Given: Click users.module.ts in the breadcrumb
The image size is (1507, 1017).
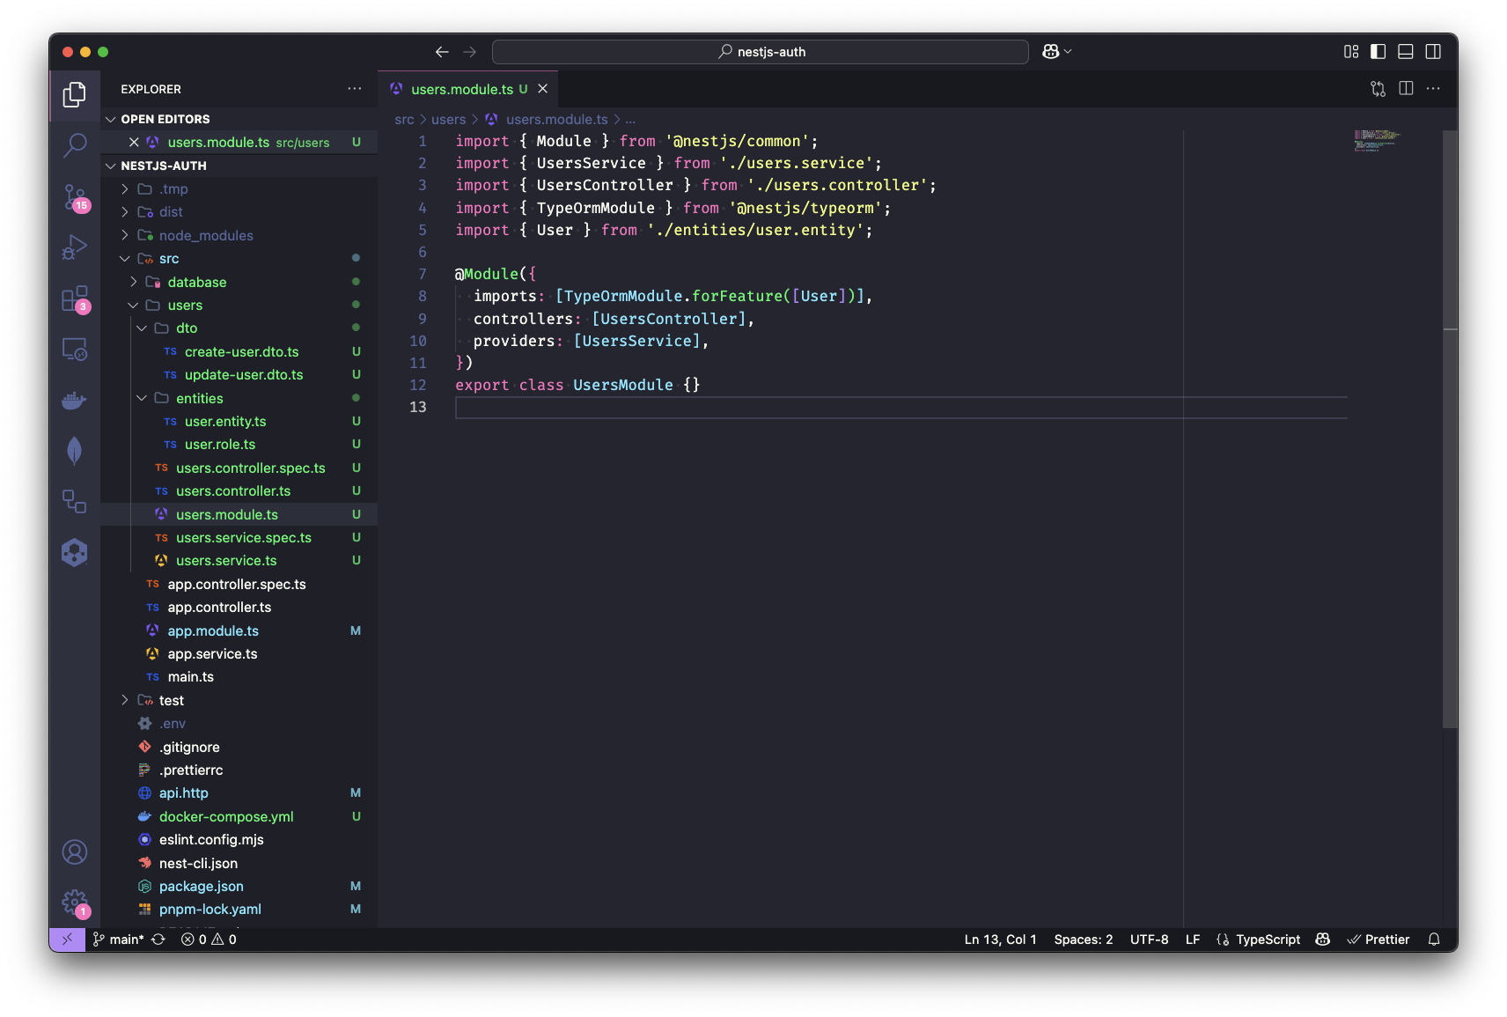Looking at the screenshot, I should pyautogui.click(x=556, y=120).
